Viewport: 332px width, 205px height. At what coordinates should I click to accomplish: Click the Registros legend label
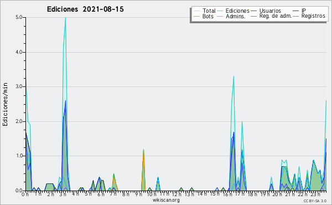click(x=313, y=16)
